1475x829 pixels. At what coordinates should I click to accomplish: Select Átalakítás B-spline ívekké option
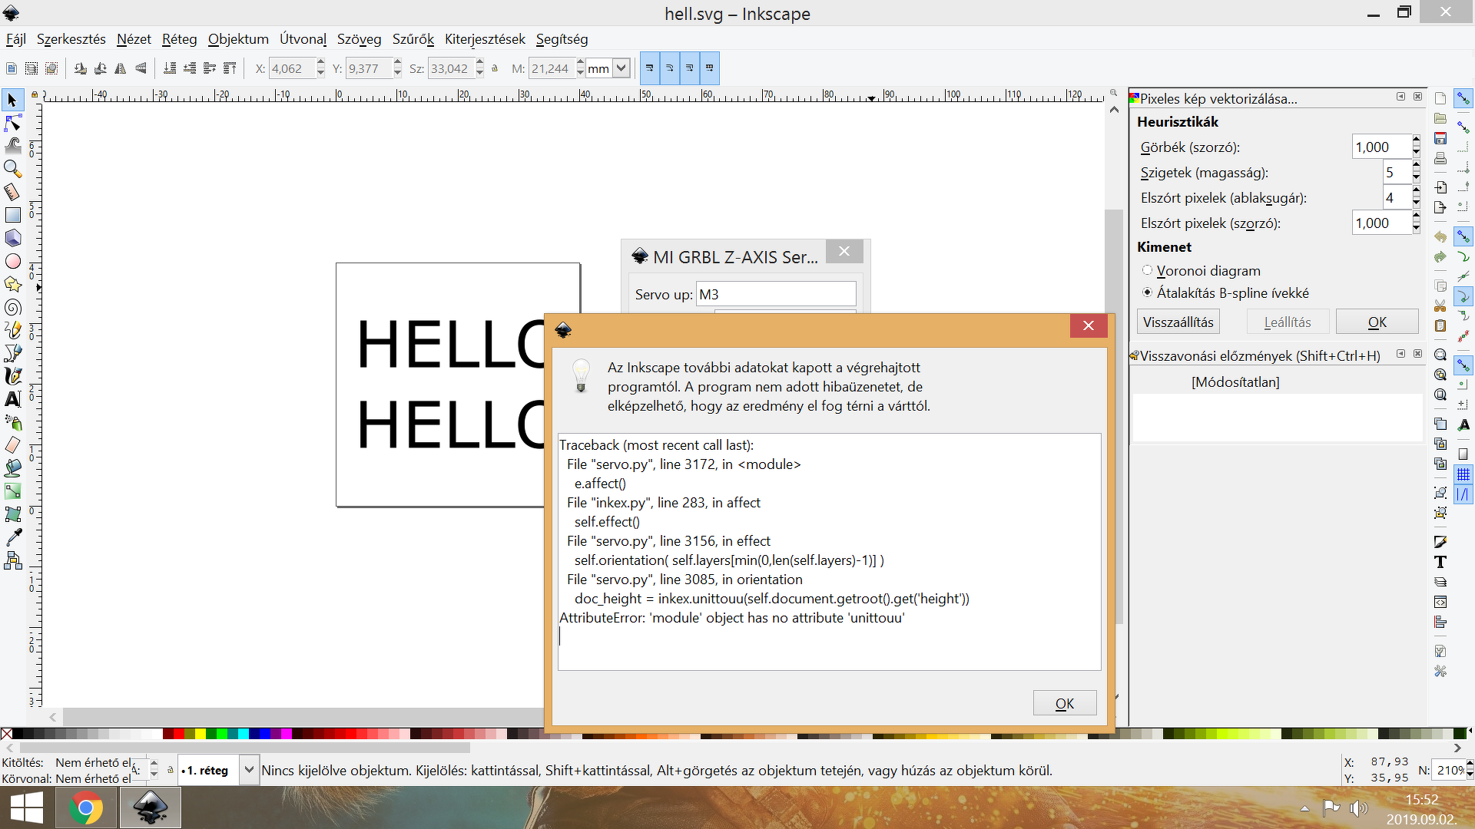(x=1147, y=292)
